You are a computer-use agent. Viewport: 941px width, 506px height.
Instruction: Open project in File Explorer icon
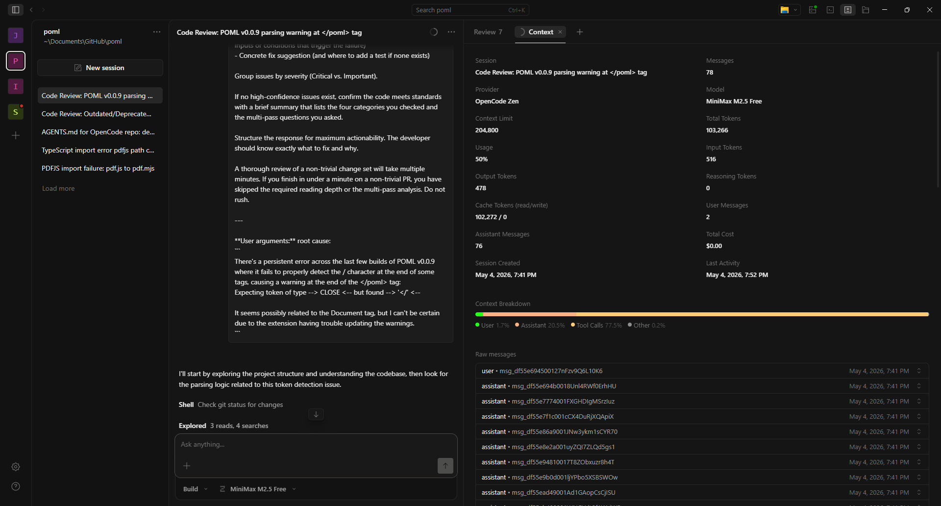[x=785, y=10]
